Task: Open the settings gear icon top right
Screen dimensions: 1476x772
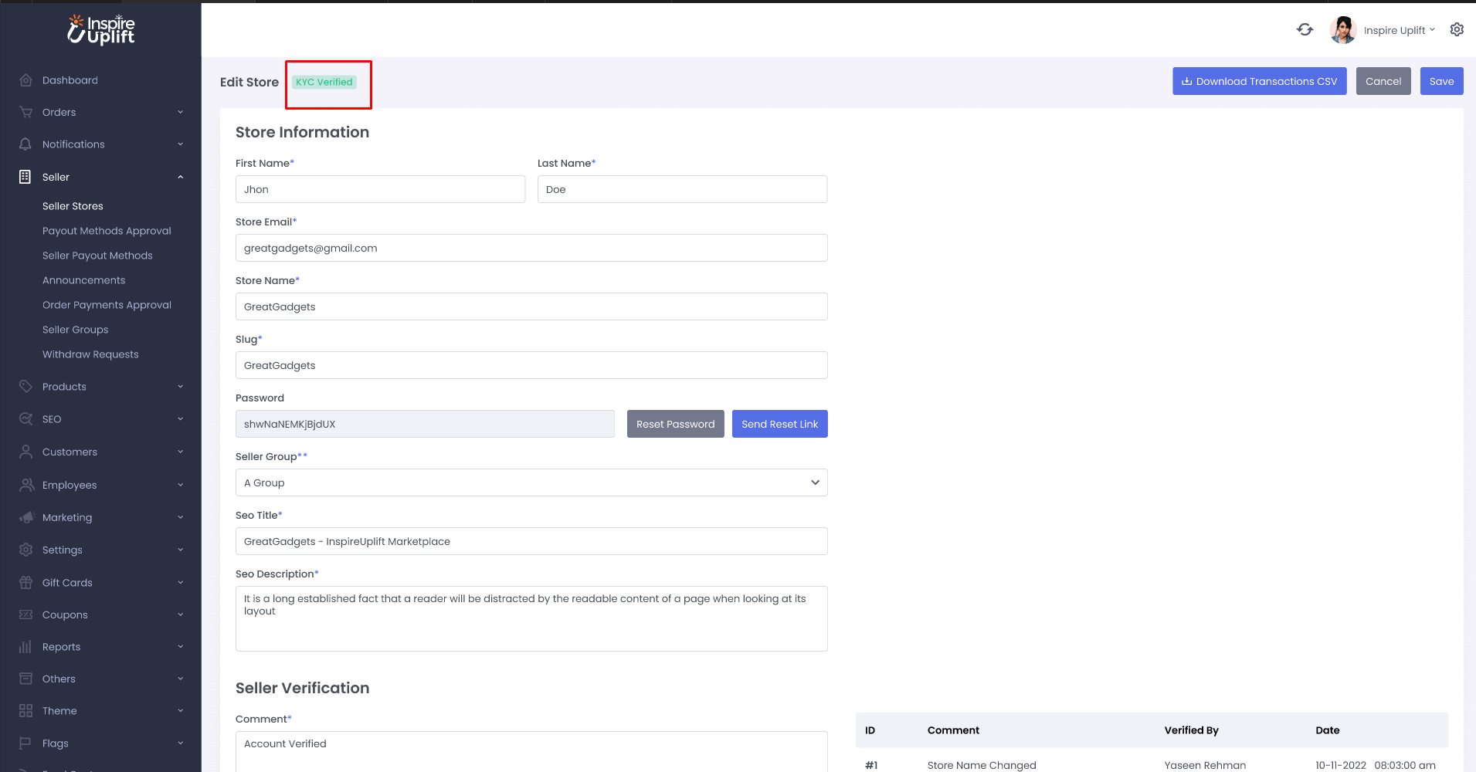Action: coord(1457,29)
